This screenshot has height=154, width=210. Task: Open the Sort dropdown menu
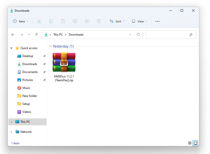(x=117, y=21)
